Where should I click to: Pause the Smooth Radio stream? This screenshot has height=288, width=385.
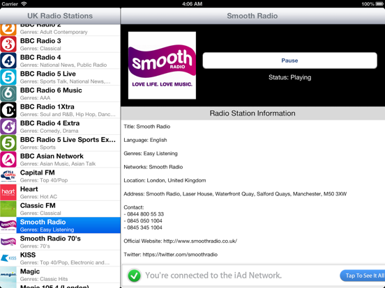click(289, 61)
